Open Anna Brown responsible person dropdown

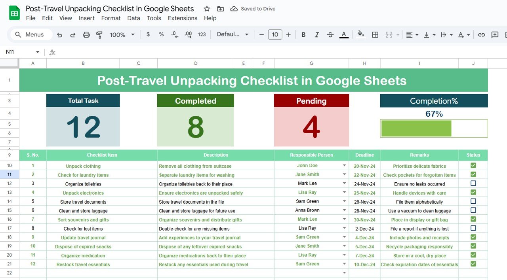tap(344, 210)
